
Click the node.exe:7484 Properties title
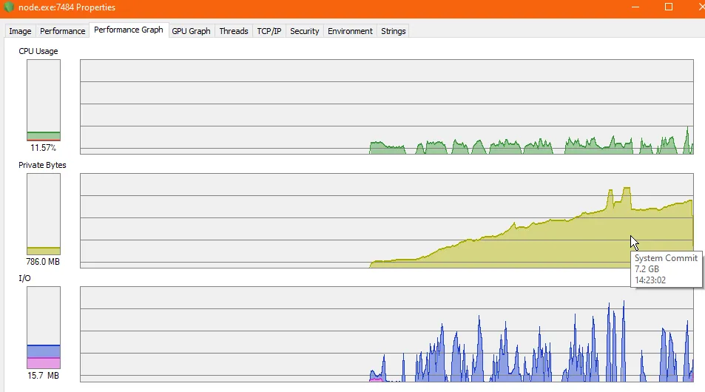click(67, 7)
